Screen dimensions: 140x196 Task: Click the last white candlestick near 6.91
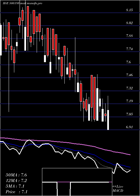coord(108,120)
